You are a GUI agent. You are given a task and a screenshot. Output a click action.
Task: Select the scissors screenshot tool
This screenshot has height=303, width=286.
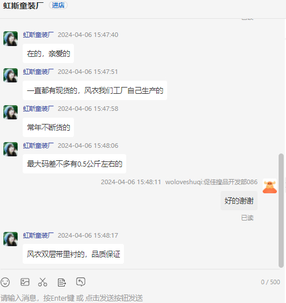[43, 282]
